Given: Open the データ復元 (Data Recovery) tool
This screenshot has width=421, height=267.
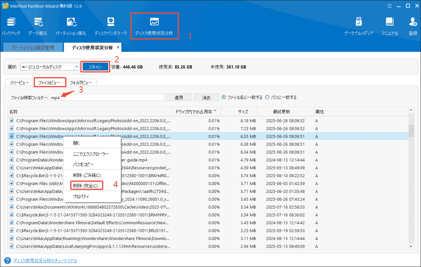Looking at the screenshot, I should click(38, 26).
